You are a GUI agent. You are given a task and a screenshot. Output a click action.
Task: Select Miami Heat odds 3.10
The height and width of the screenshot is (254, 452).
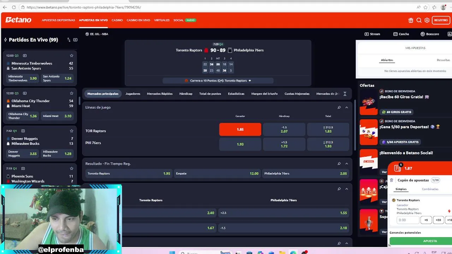pos(57,116)
